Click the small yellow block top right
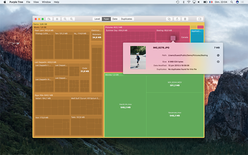Image resolution: width=248 pixels, height=155 pixels. pos(193,27)
